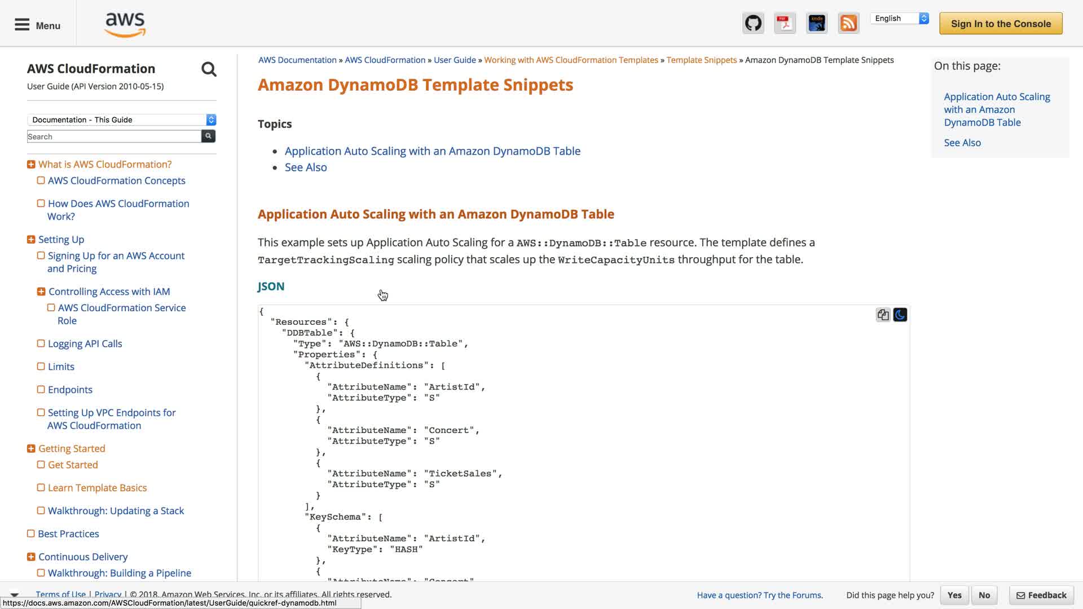The image size is (1083, 609).
Task: Click the Template Snippets breadcrumb link
Action: [x=701, y=60]
